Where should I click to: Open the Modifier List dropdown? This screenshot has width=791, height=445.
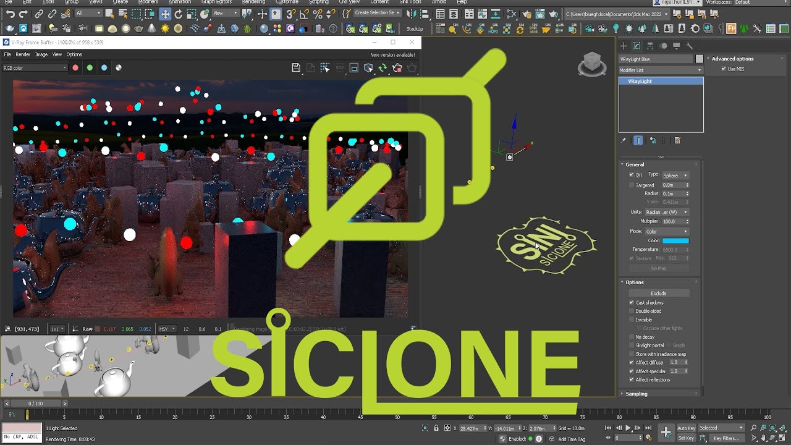[x=661, y=70]
